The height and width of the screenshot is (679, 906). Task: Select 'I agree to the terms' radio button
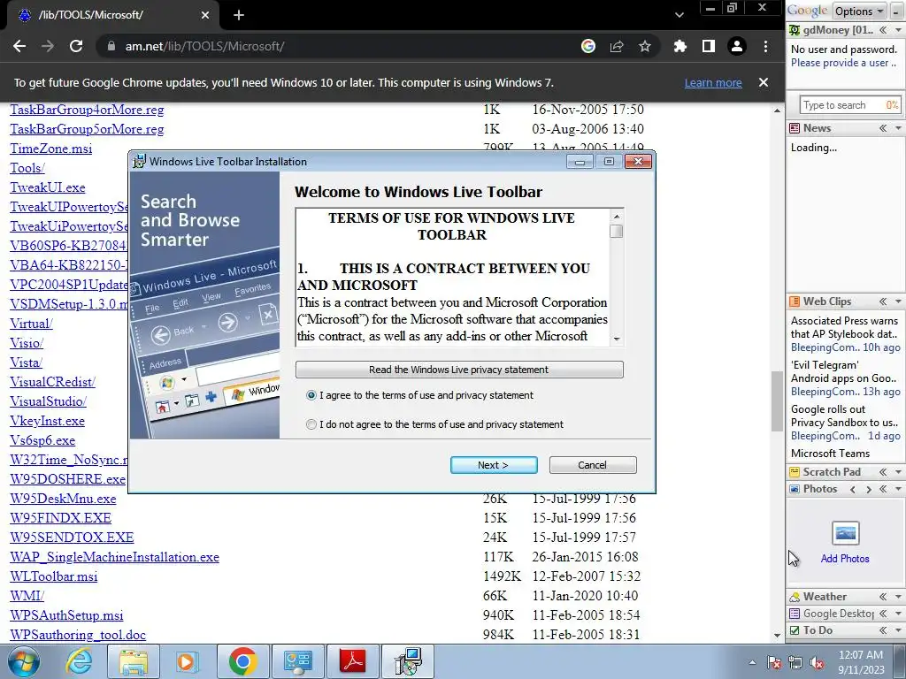[x=311, y=395]
